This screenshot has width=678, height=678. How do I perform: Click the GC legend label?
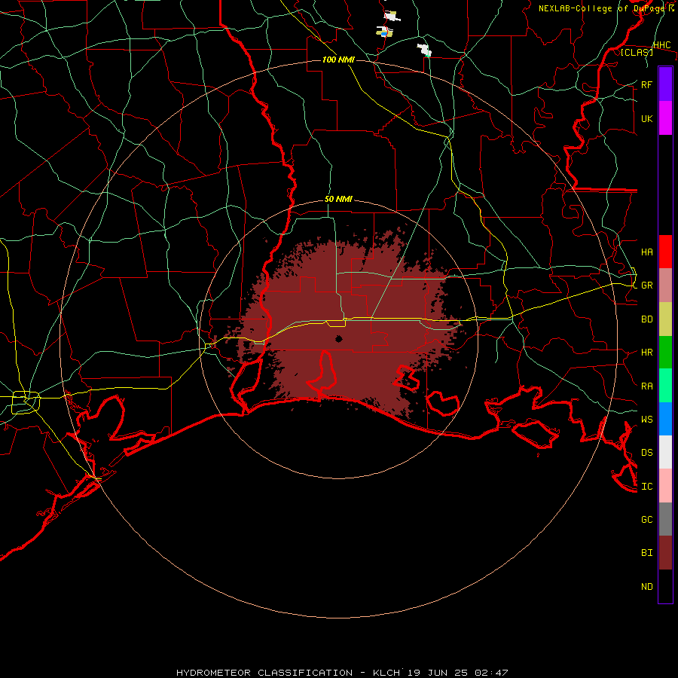tap(646, 519)
